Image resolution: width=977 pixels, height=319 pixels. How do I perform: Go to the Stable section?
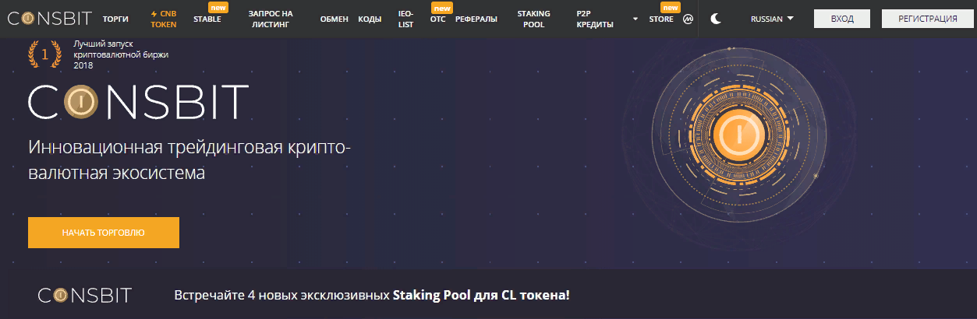coord(207,19)
